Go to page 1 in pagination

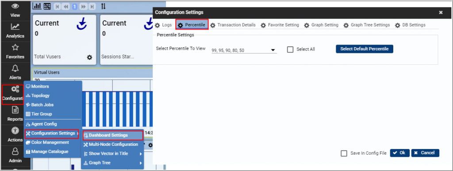tap(74, 6)
